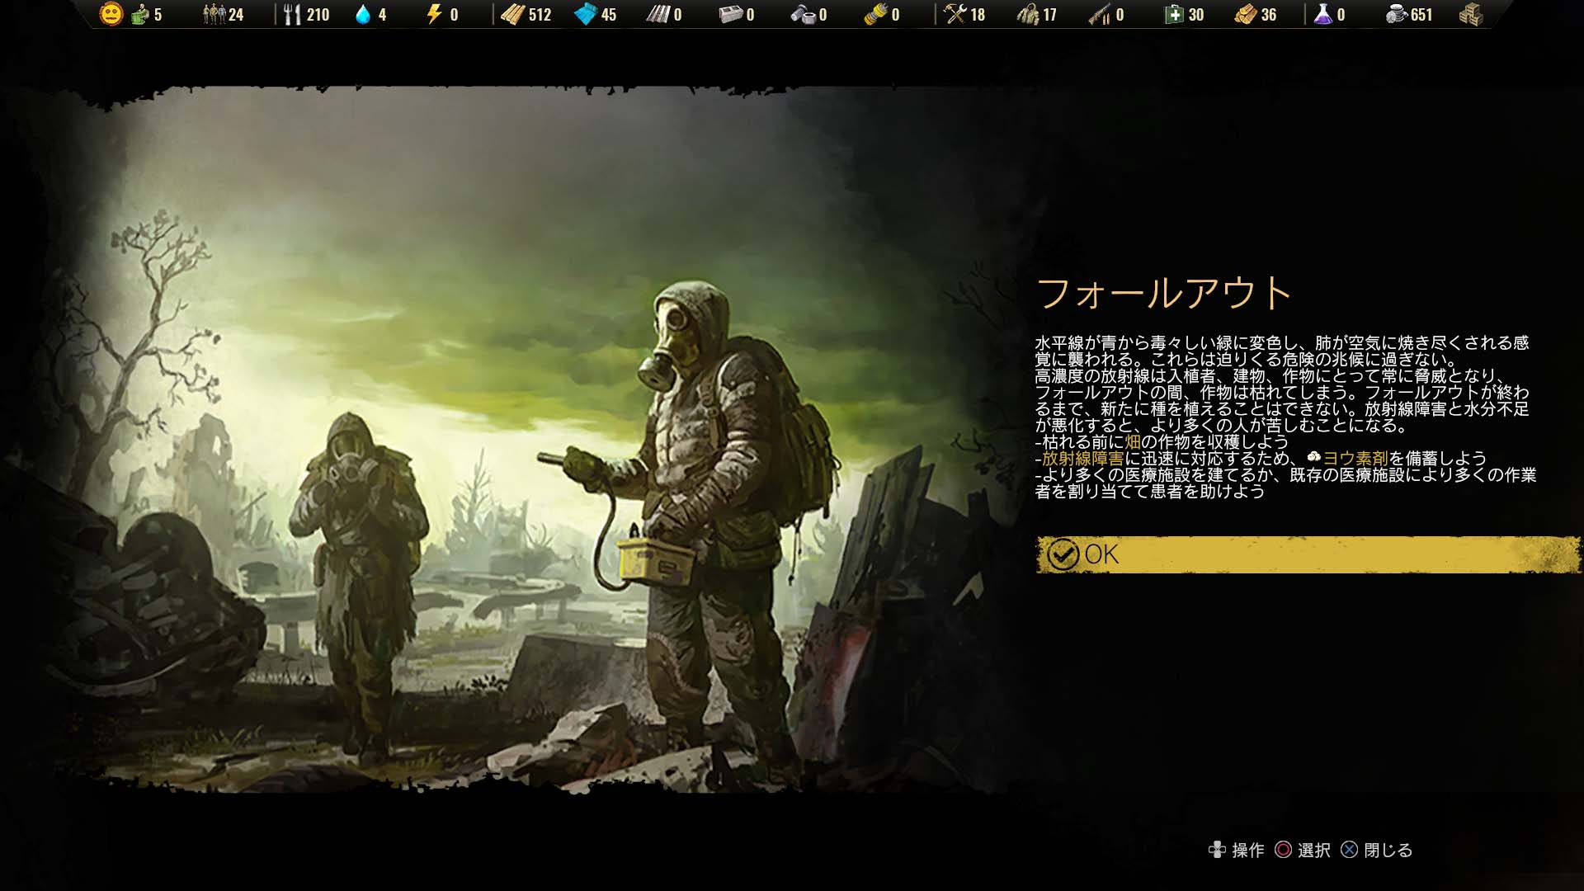Click the rifle weapons resource icon

click(1100, 14)
